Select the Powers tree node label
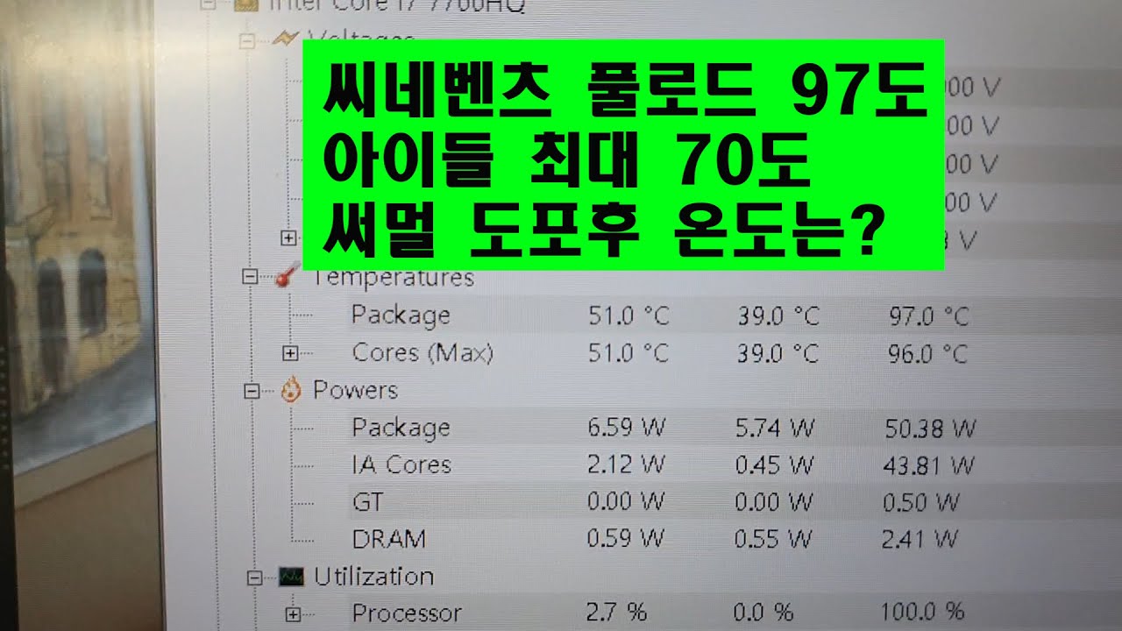1122x631 pixels. (355, 390)
